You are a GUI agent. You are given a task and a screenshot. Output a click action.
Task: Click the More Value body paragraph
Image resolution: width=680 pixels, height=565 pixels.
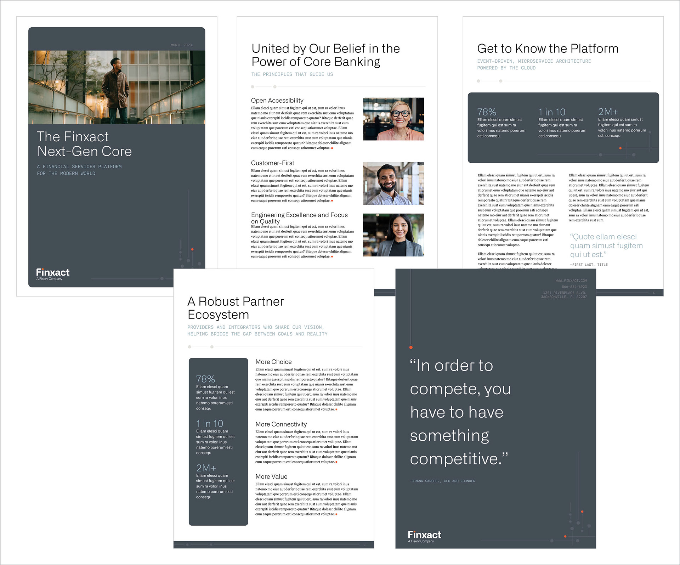pyautogui.click(x=307, y=499)
